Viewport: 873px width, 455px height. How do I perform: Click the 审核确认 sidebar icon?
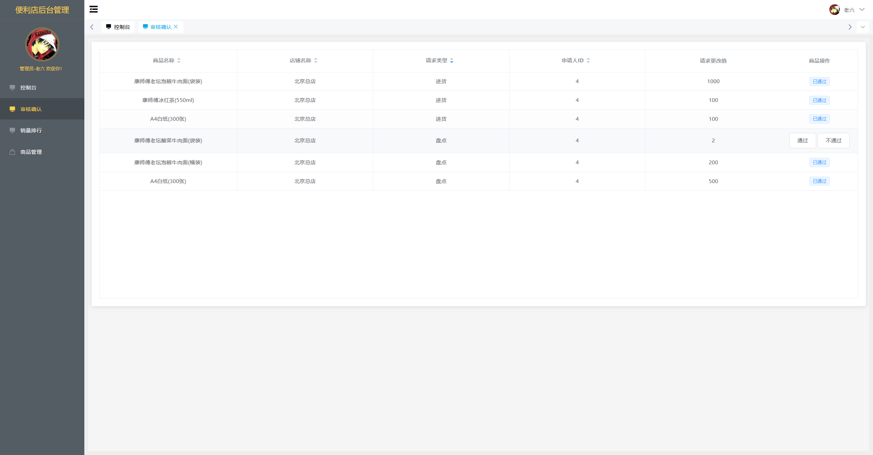tap(12, 109)
